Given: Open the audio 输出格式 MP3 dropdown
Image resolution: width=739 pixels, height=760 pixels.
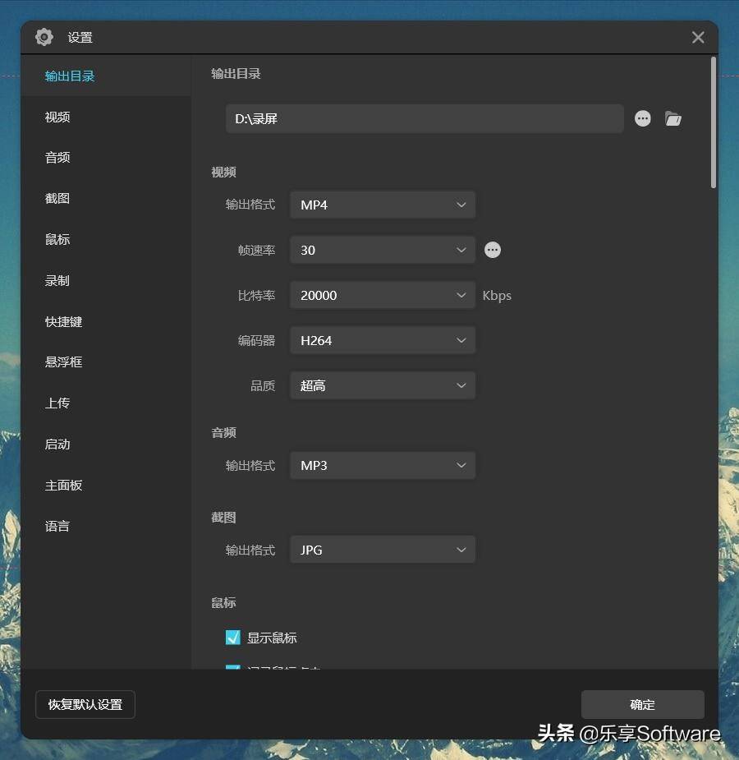Looking at the screenshot, I should click(x=383, y=466).
